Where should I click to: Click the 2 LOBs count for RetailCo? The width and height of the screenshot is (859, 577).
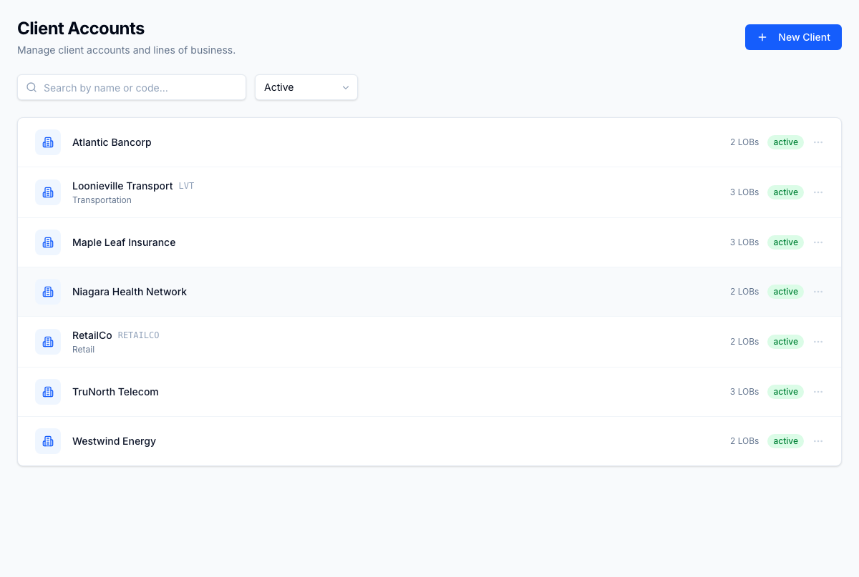[x=744, y=342]
